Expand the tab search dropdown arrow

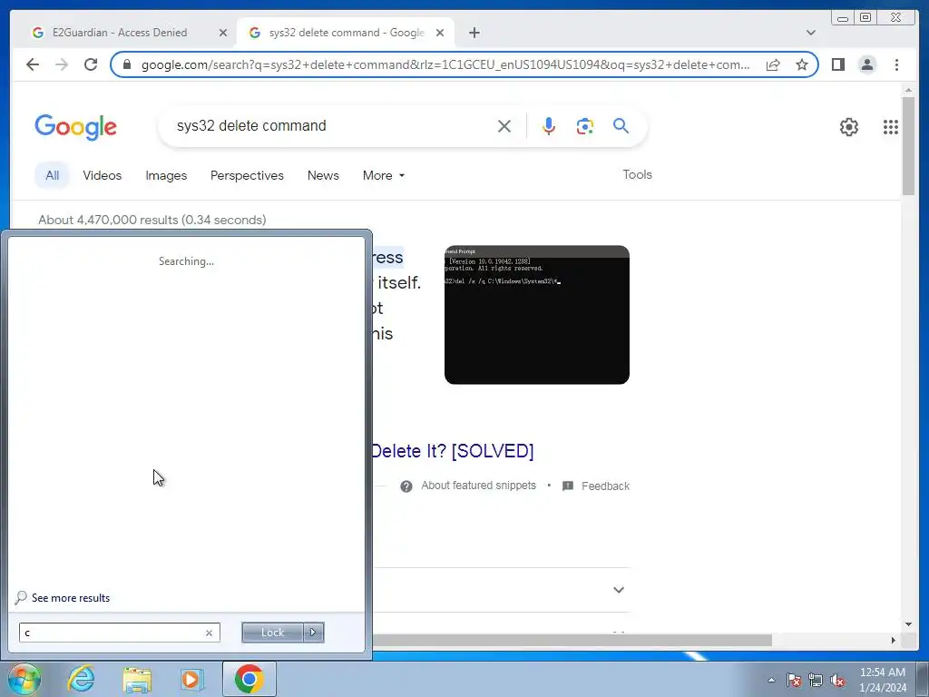click(811, 33)
